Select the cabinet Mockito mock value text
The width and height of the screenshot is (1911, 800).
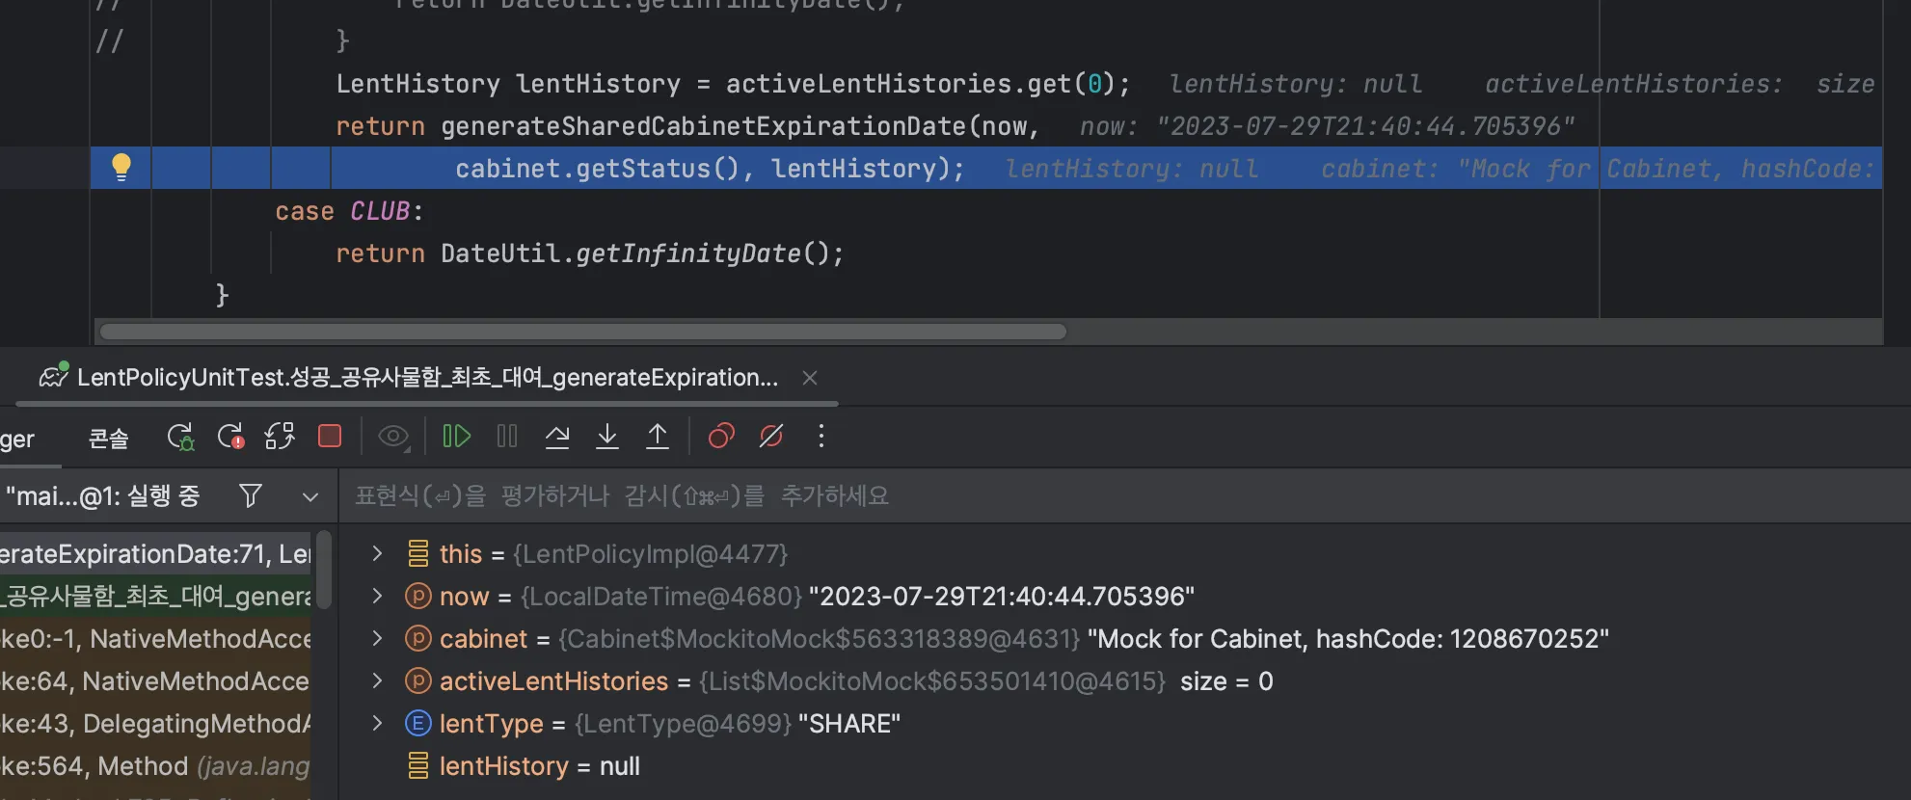pos(1348,639)
